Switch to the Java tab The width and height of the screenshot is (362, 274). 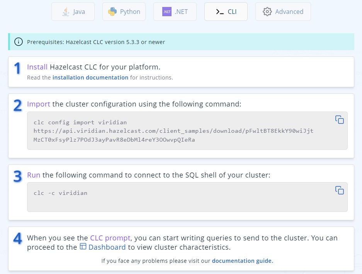(x=73, y=12)
